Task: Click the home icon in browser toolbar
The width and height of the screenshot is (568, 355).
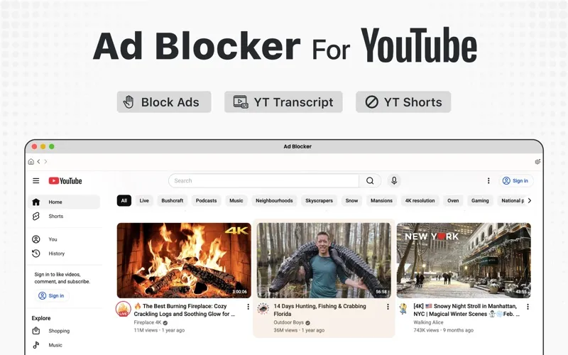Action: coord(31,162)
